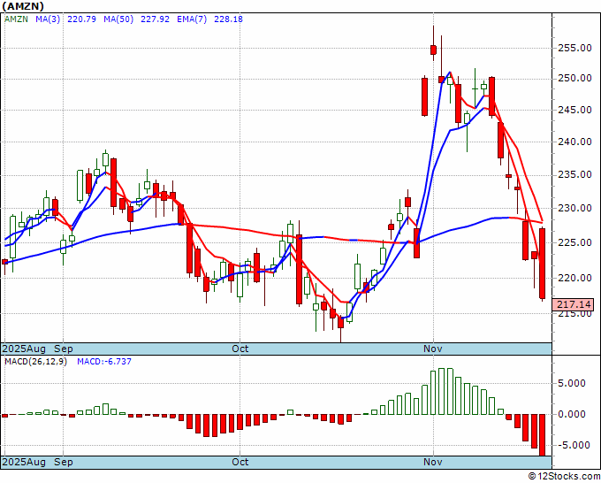The image size is (601, 483).
Task: Click the green AMZN legend label
Action: tap(16, 19)
